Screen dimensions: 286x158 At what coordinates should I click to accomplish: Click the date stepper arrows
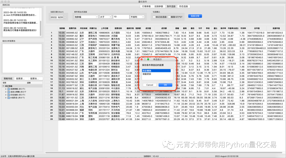[x=65, y=17]
